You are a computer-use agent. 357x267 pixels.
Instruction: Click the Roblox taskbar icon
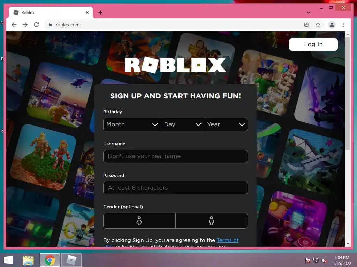pos(71,260)
